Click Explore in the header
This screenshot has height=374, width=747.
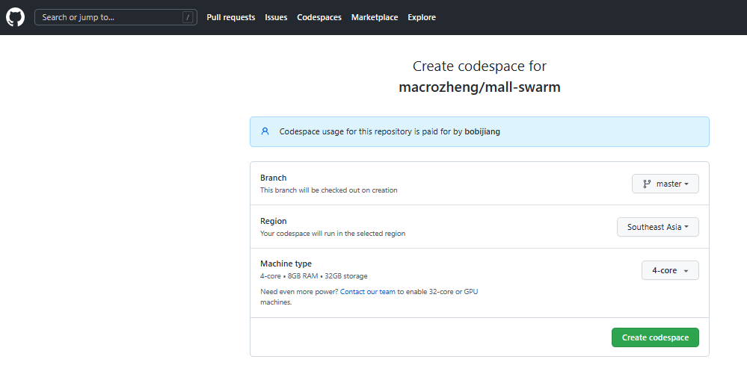coord(422,17)
